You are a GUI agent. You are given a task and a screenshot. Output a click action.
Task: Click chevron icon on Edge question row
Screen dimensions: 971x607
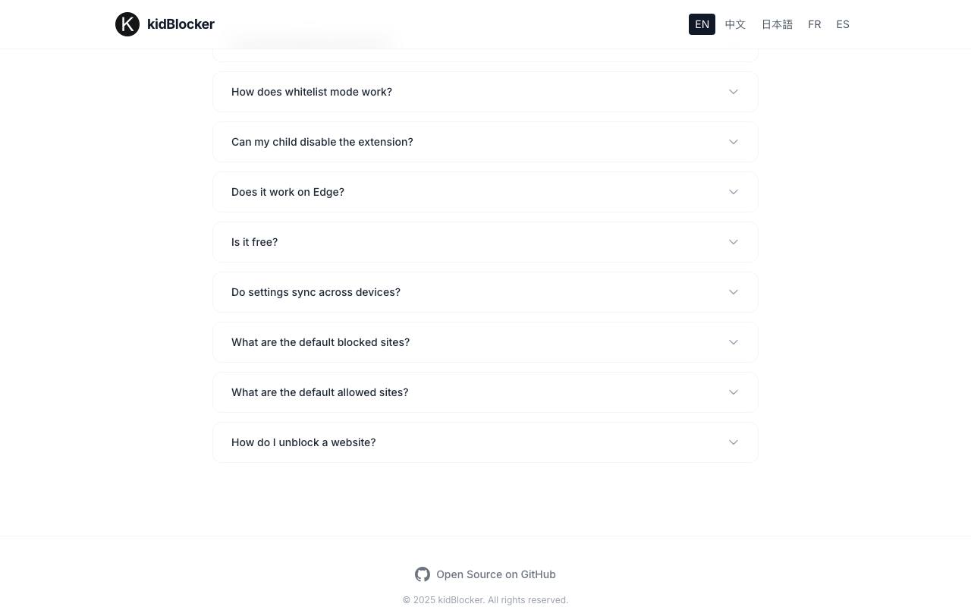(x=734, y=192)
